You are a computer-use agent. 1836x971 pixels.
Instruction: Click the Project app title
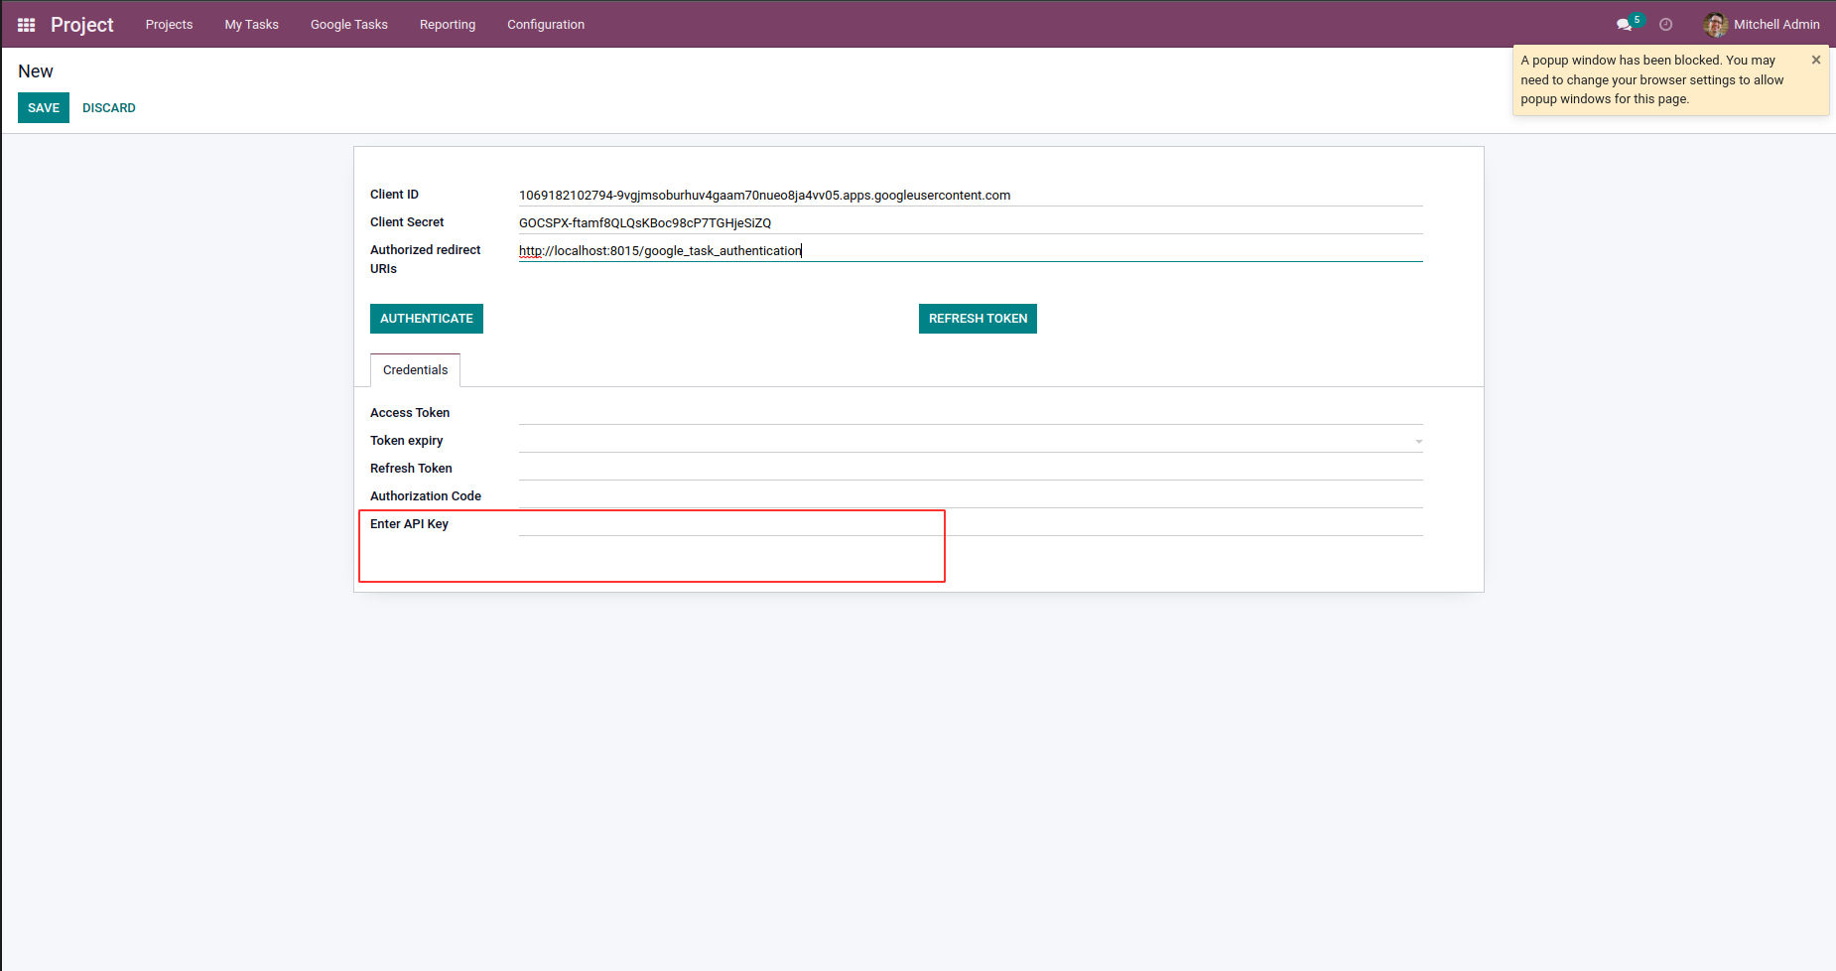[x=82, y=25]
